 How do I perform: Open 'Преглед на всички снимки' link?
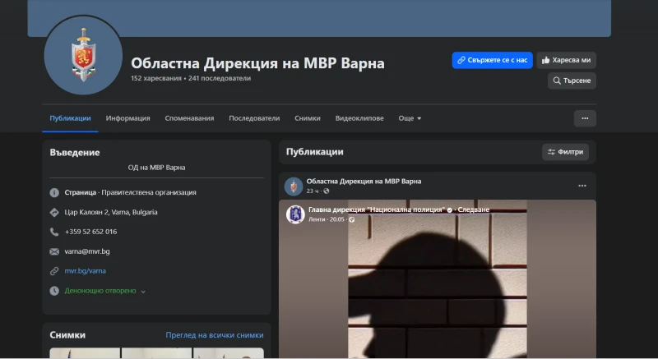point(215,335)
